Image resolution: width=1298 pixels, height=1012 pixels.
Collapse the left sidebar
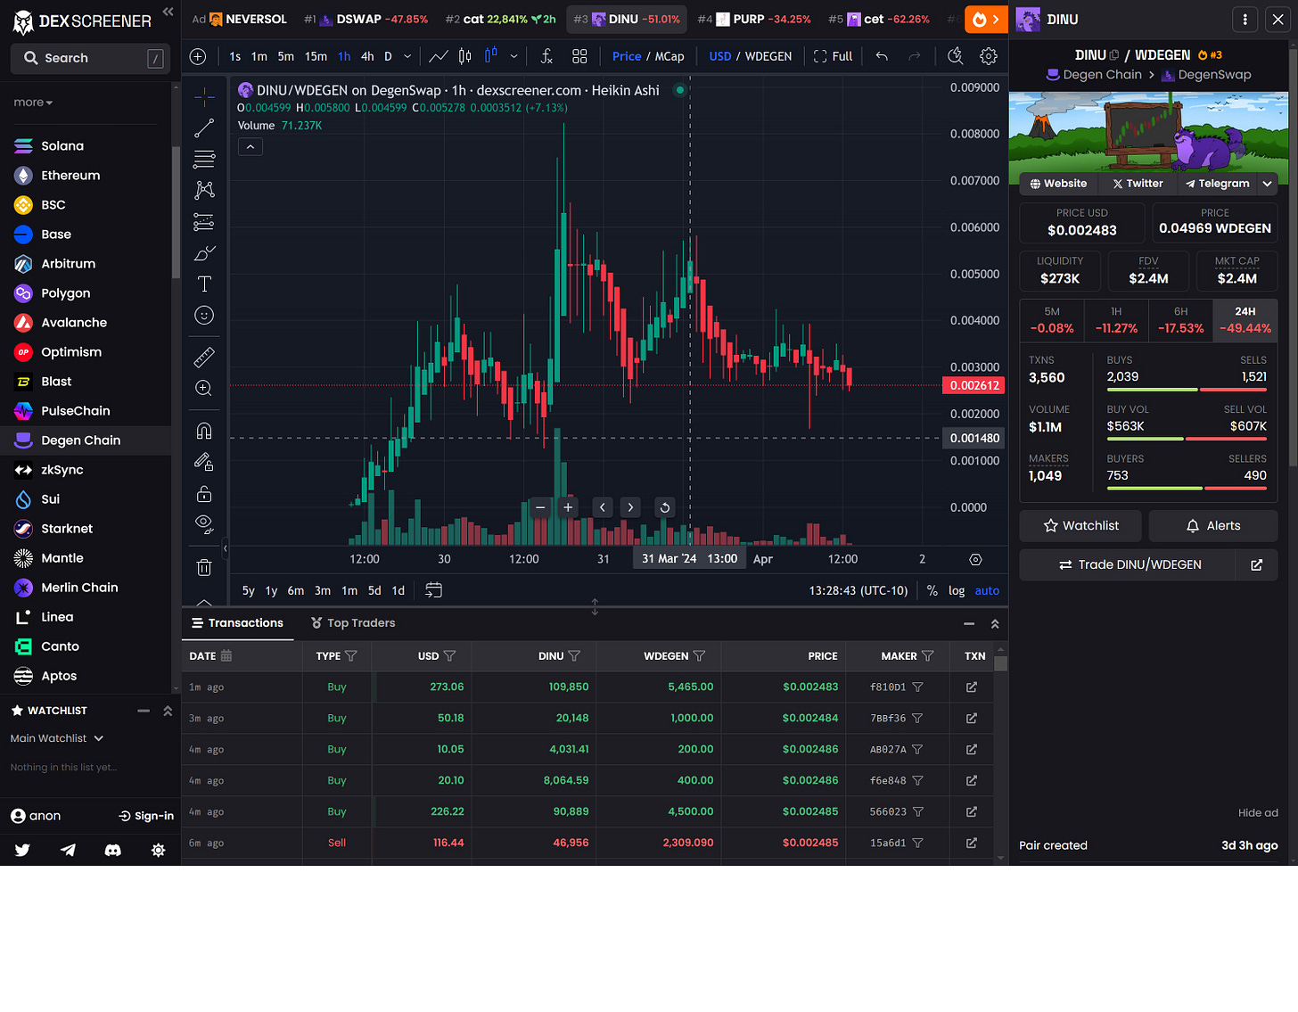coord(168,12)
